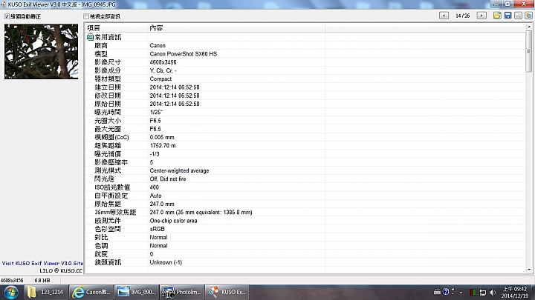Click the magnifier search toolbar icon
535x300 pixels.
tap(518, 16)
